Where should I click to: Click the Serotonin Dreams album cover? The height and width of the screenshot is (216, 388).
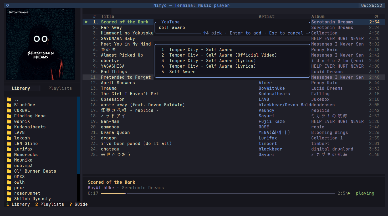click(x=40, y=44)
